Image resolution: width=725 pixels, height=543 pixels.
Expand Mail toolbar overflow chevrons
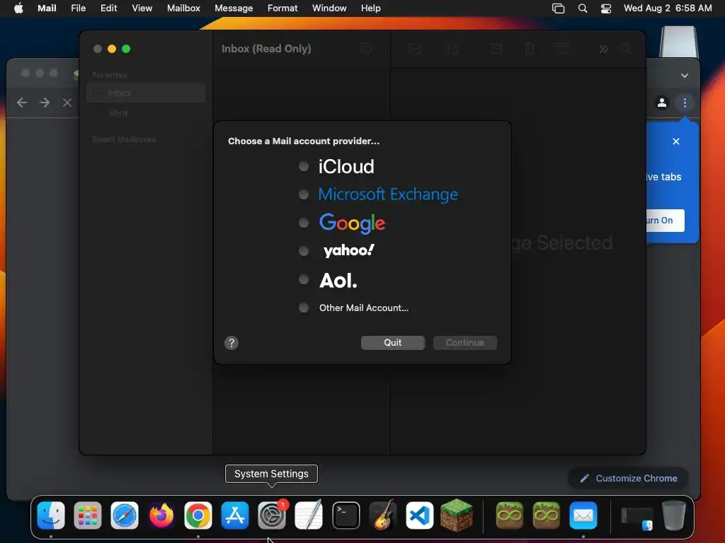(x=603, y=49)
